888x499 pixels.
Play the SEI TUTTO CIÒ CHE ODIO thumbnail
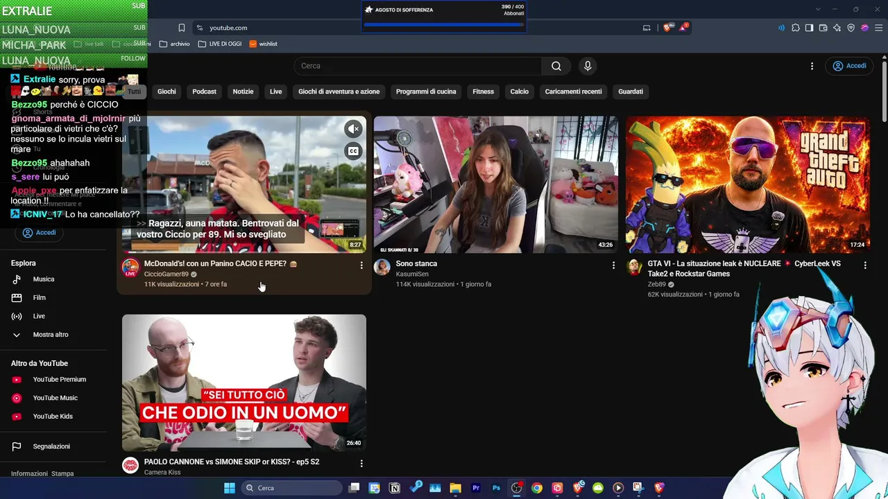(244, 383)
